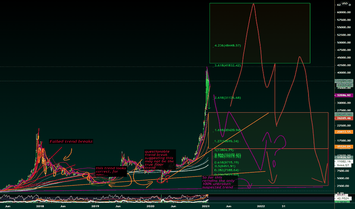Image resolution: width=355 pixels, height=209 pixels.
Task: Click the 7500.00 price axis label
Action: click(343, 171)
